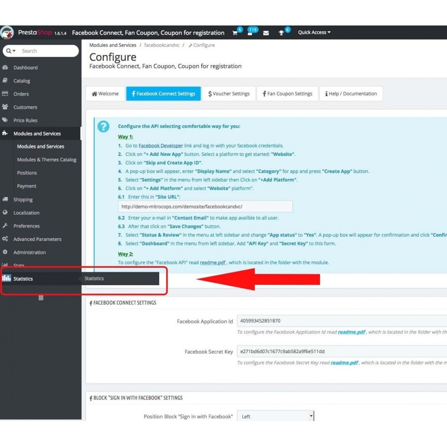Image resolution: width=447 pixels, height=447 pixels.
Task: Click the Configure breadcrumb
Action: [202, 45]
